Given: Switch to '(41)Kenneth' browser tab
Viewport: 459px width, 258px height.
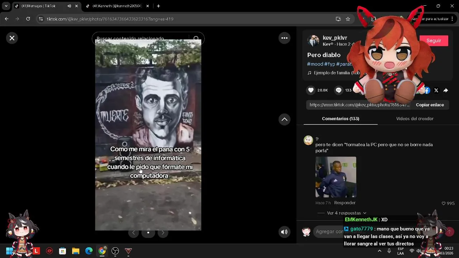Looking at the screenshot, I should coord(117,6).
